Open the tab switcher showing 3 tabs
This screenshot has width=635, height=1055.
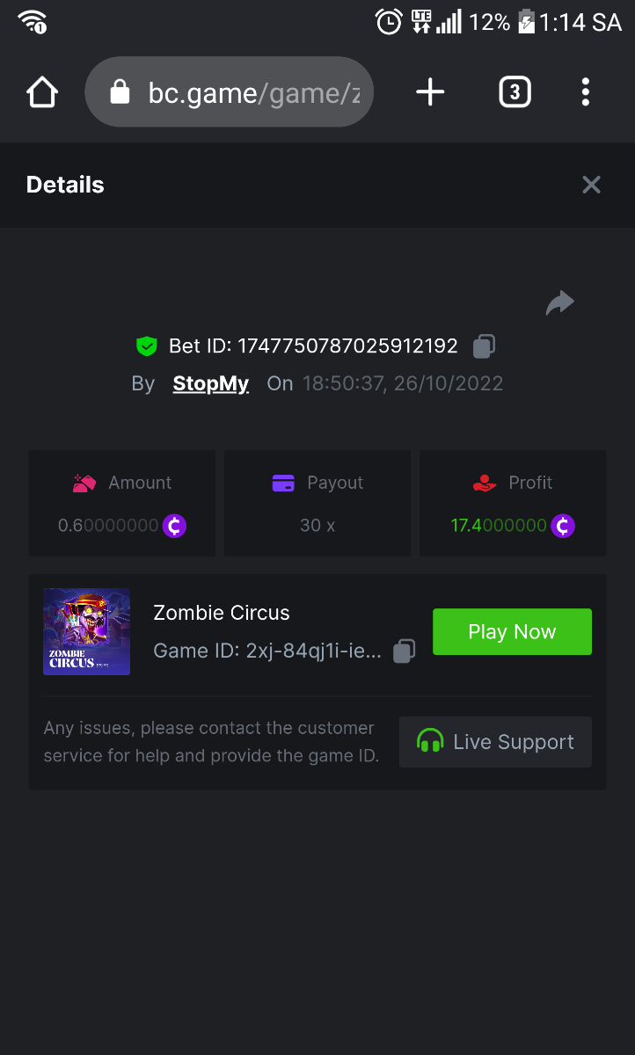[515, 92]
